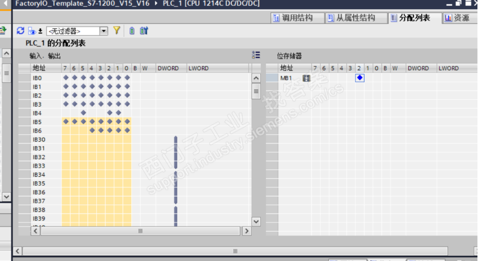Screen dimensions: 478x261
Task: Click bit 0 diamond in the IB3 row
Action: tap(127, 104)
